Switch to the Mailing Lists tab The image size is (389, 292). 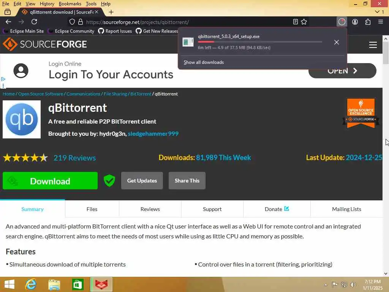346,209
